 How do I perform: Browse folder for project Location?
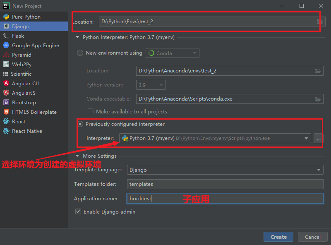point(319,22)
